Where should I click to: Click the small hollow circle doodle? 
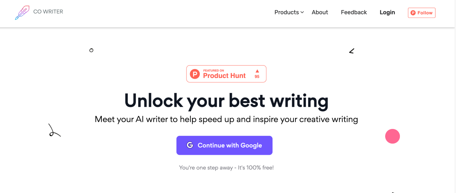(x=91, y=50)
